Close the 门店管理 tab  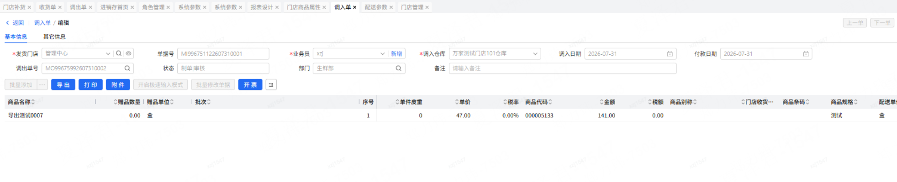tap(427, 7)
